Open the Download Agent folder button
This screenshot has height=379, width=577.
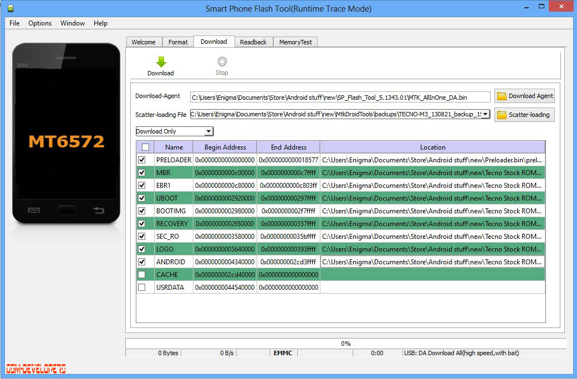pos(524,96)
